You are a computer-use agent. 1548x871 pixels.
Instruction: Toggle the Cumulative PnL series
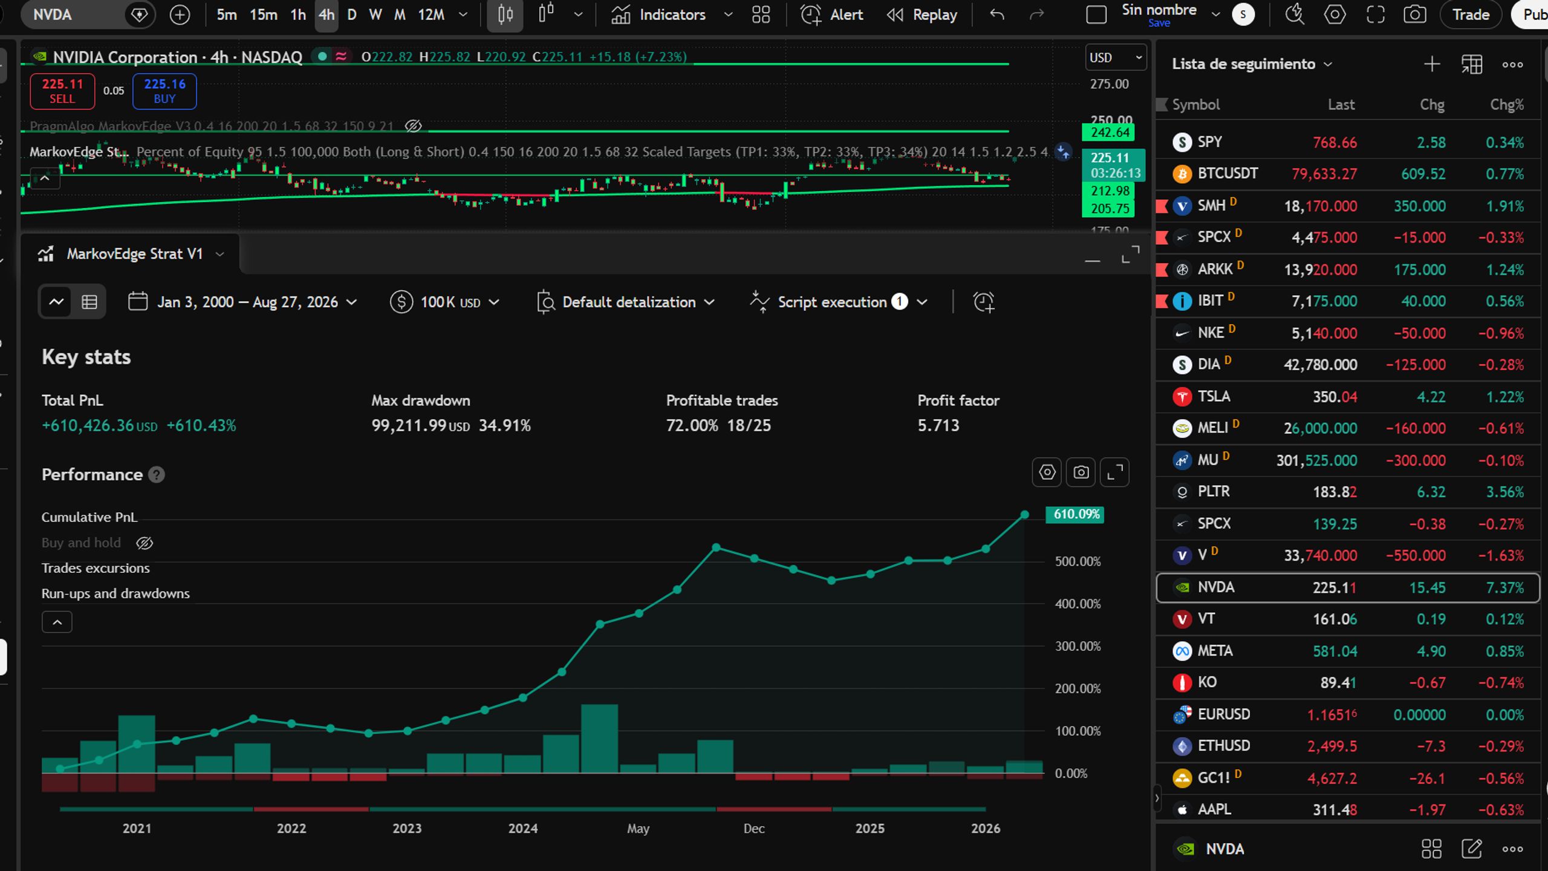click(89, 517)
